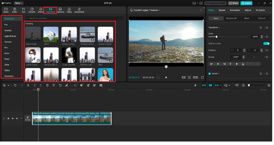Adjust Rotate value stepper arrows
The height and width of the screenshot is (145, 274).
tap(244, 57)
